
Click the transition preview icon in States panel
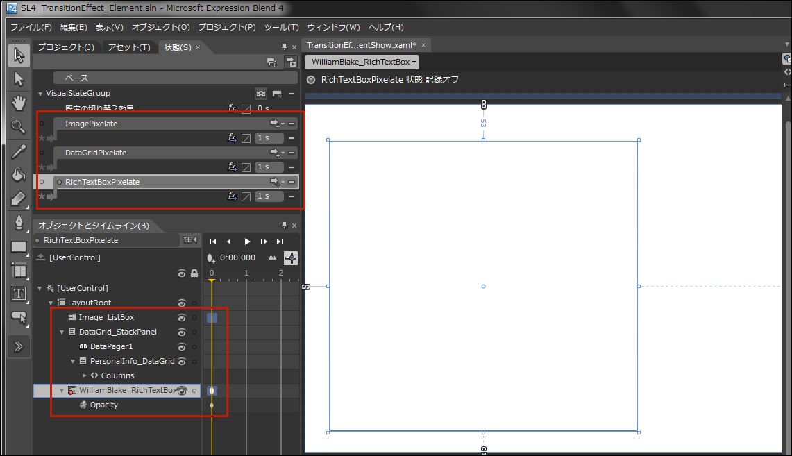click(291, 62)
